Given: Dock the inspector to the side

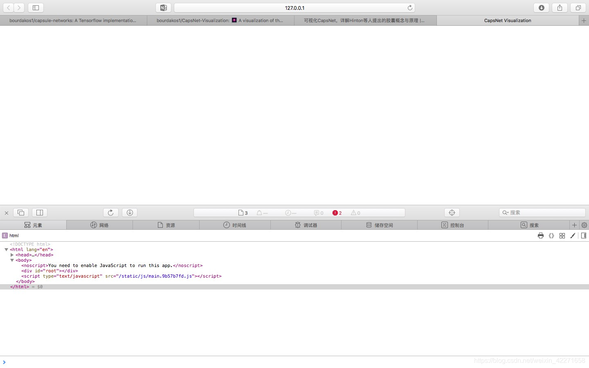Looking at the screenshot, I should tap(40, 213).
